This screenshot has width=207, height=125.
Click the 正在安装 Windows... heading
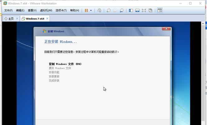click(60, 42)
